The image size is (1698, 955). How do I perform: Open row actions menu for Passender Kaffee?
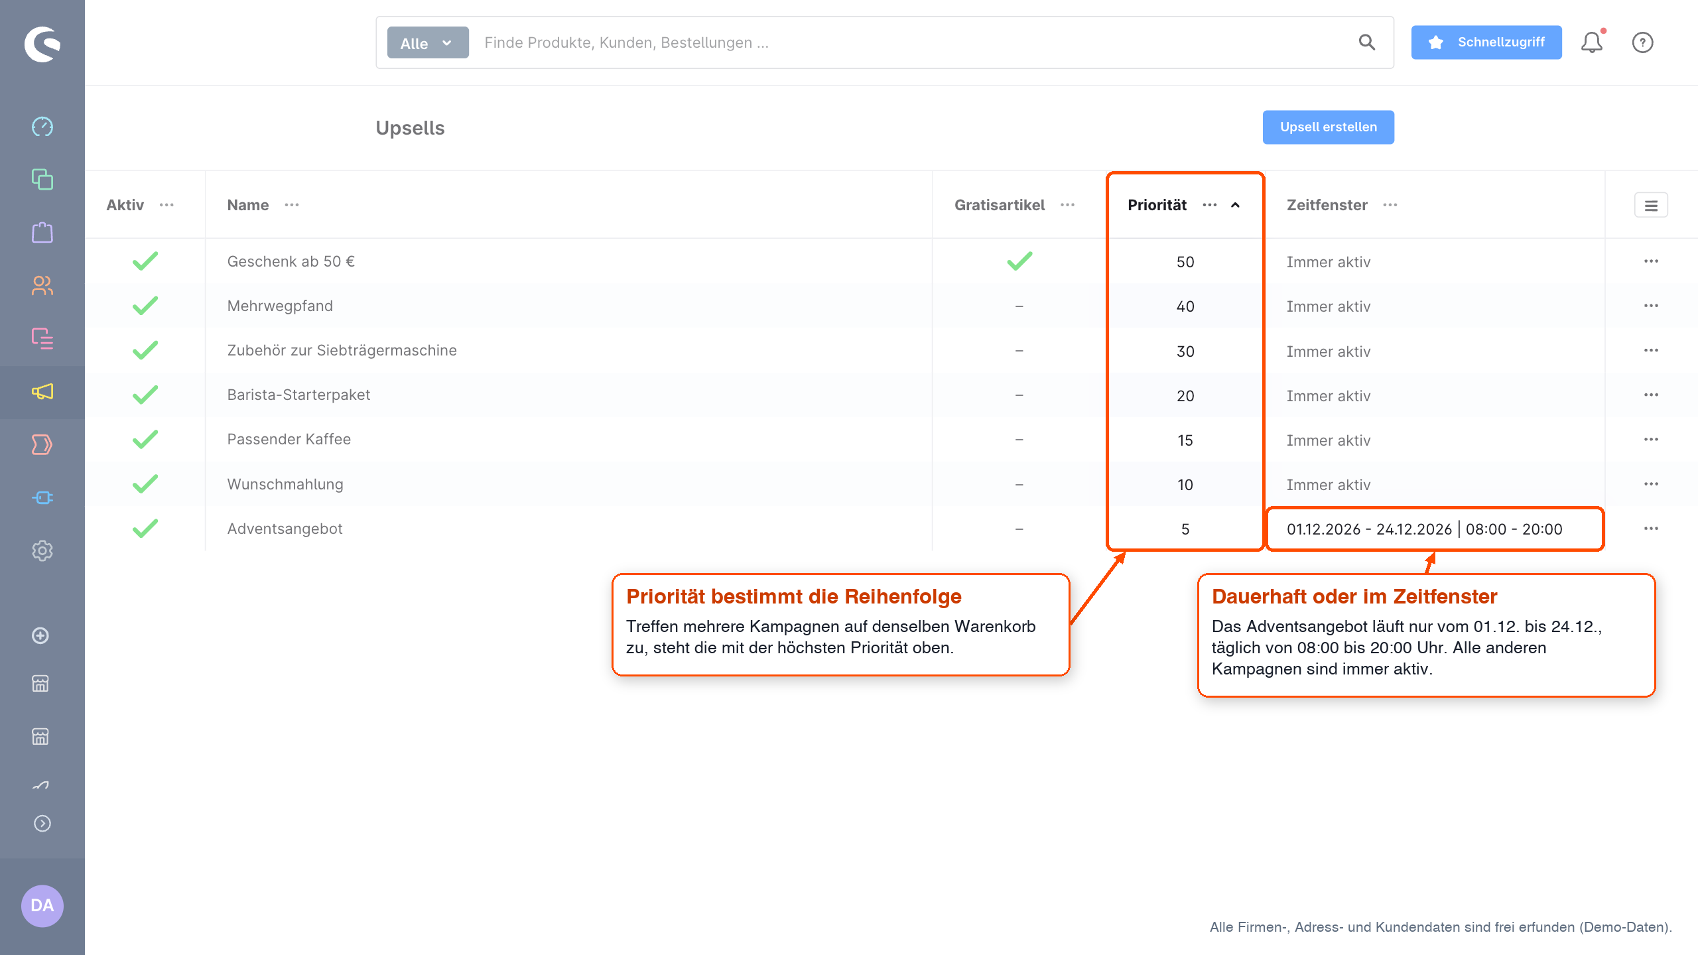[1651, 440]
